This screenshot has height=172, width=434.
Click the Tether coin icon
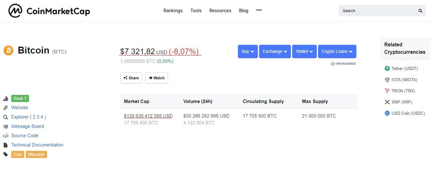tap(387, 69)
